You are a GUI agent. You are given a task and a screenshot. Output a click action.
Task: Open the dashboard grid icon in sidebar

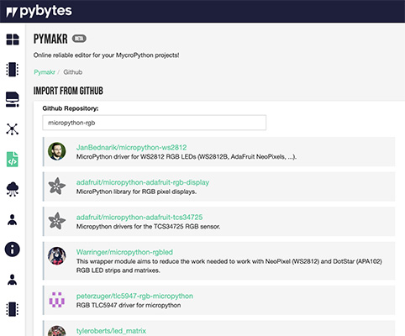13,39
